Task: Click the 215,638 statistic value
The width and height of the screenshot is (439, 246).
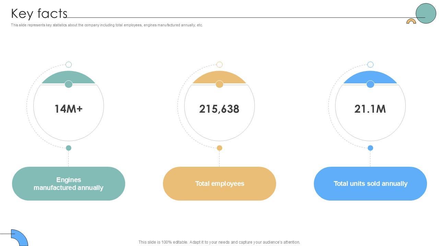Action: coord(219,109)
